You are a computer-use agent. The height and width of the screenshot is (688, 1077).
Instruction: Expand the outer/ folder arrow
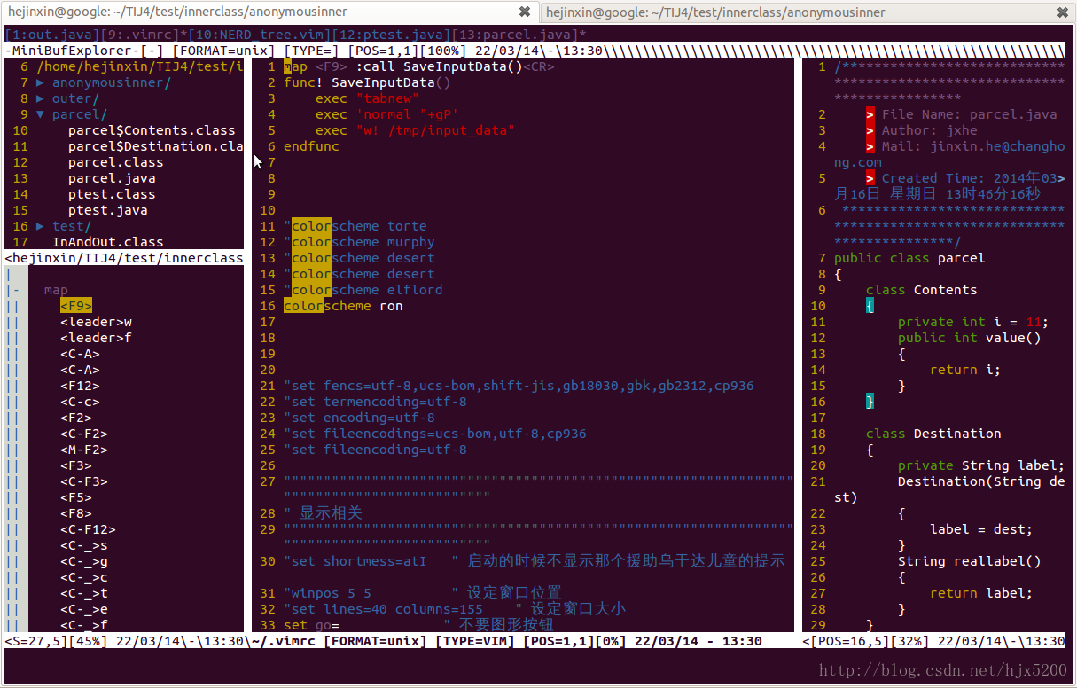(x=41, y=98)
